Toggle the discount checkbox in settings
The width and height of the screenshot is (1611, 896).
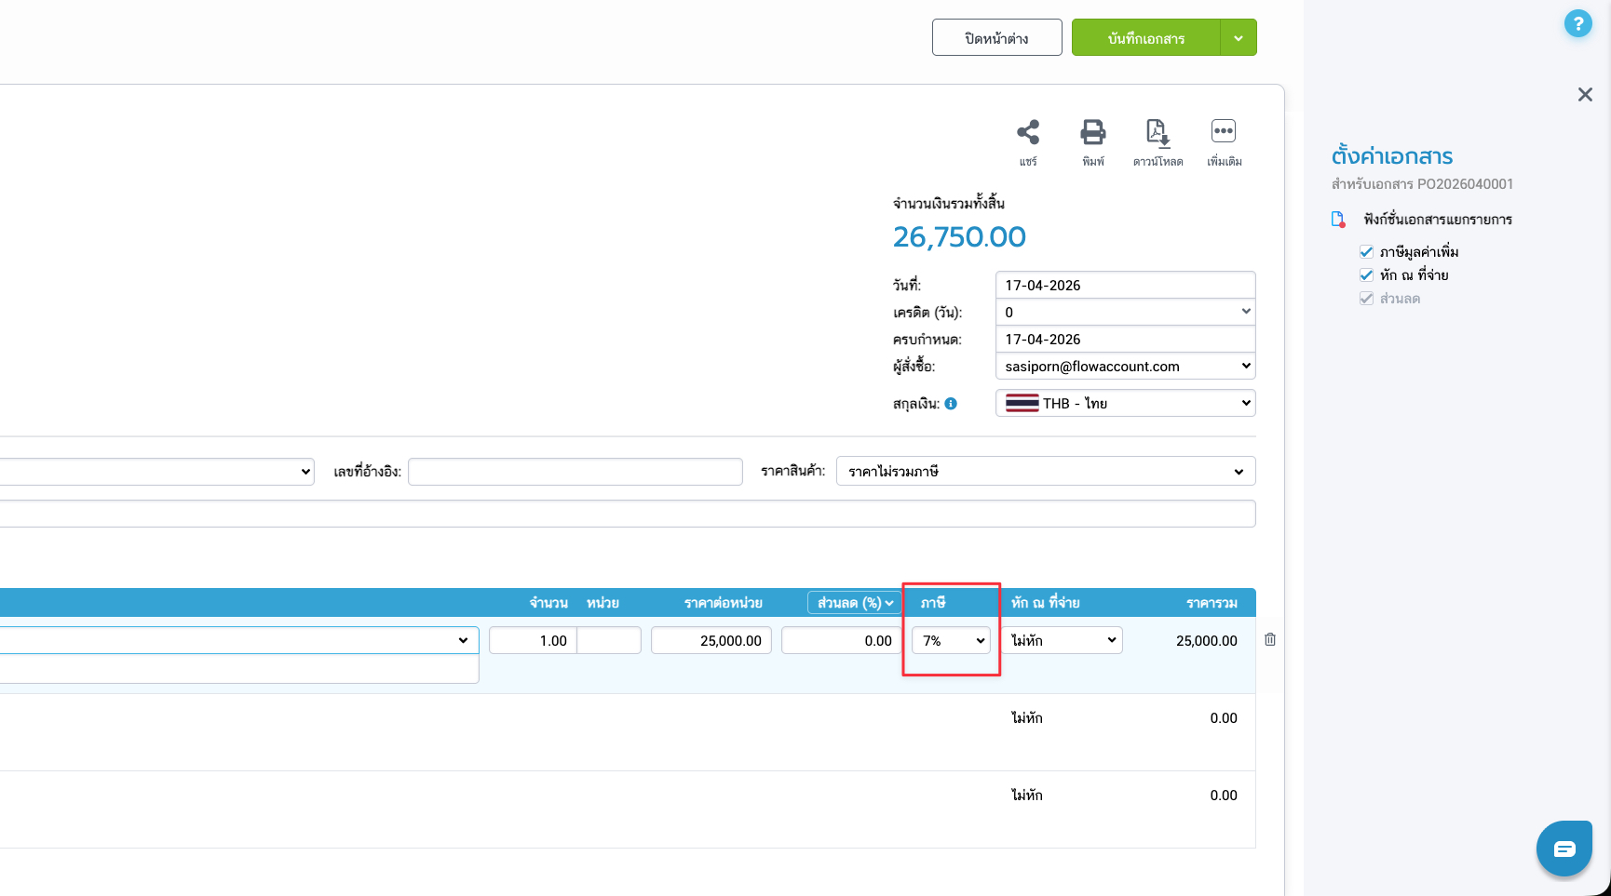tap(1366, 299)
